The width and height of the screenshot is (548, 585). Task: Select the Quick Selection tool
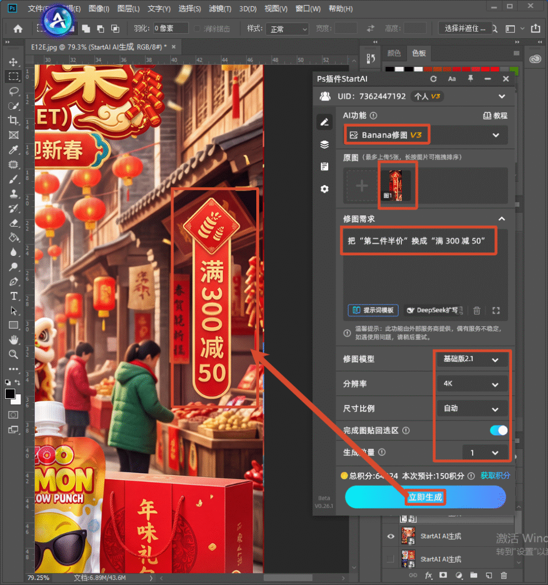tap(14, 106)
